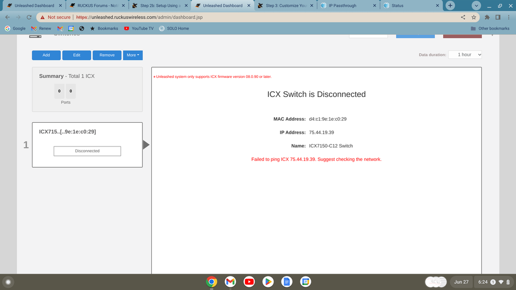Open Play Store from the shelf
Viewport: 516px width, 290px height.
click(268, 282)
